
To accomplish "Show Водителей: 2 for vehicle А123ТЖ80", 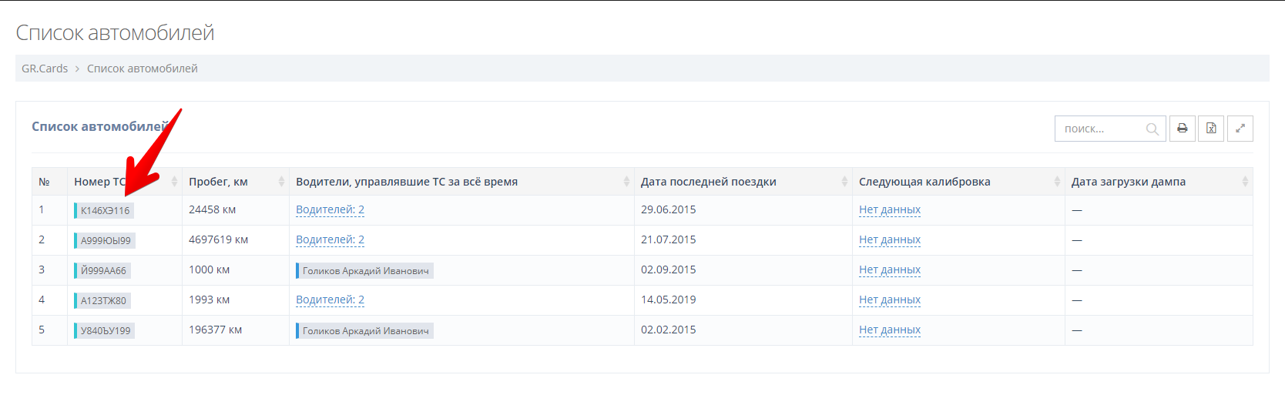I will [330, 300].
